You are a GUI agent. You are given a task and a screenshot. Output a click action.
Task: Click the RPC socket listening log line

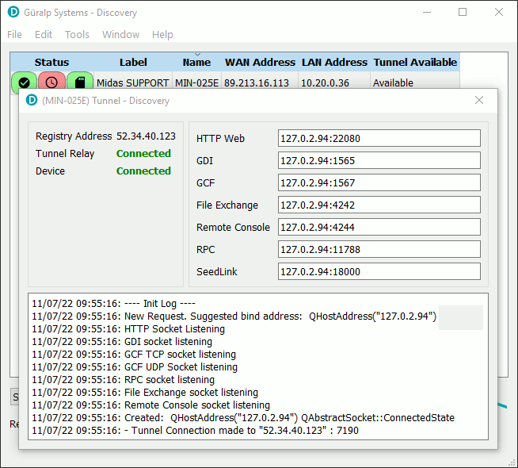tap(124, 379)
